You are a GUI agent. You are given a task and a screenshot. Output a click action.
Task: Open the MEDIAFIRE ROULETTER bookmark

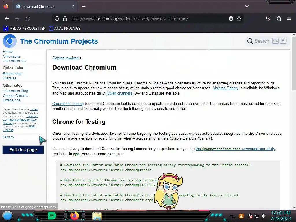pos(24,29)
